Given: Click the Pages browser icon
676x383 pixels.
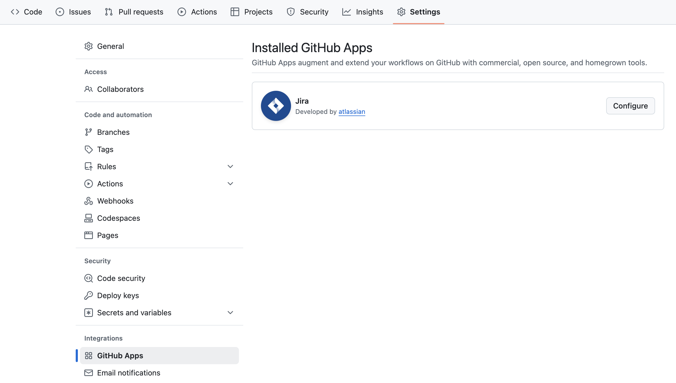Looking at the screenshot, I should (x=88, y=235).
